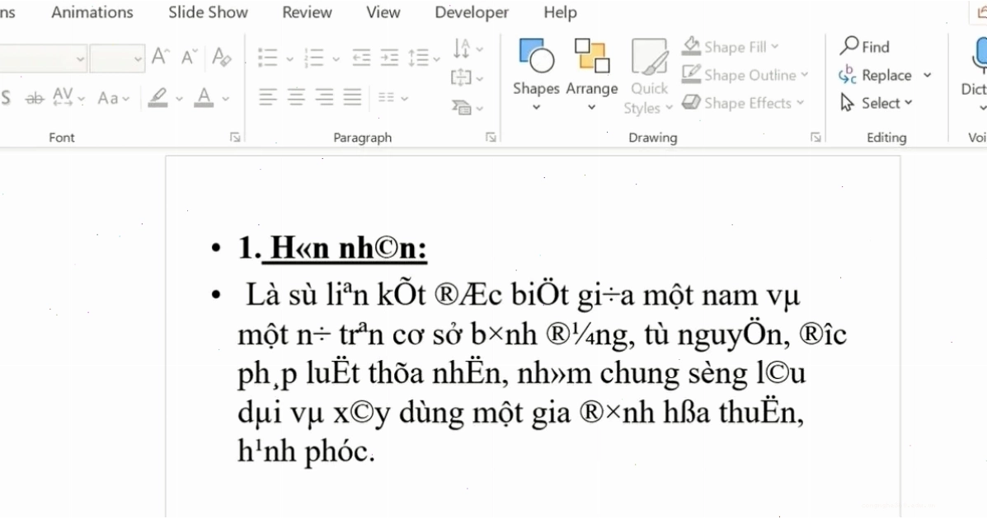
Task: Open the font color dropdown arrow
Action: pos(225,99)
